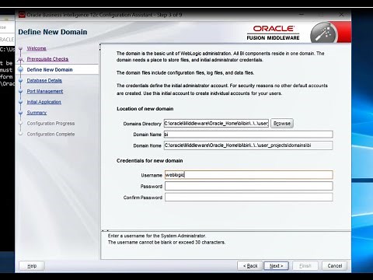Open the Port Management step
Screen dimensions: 373x280
[45, 91]
